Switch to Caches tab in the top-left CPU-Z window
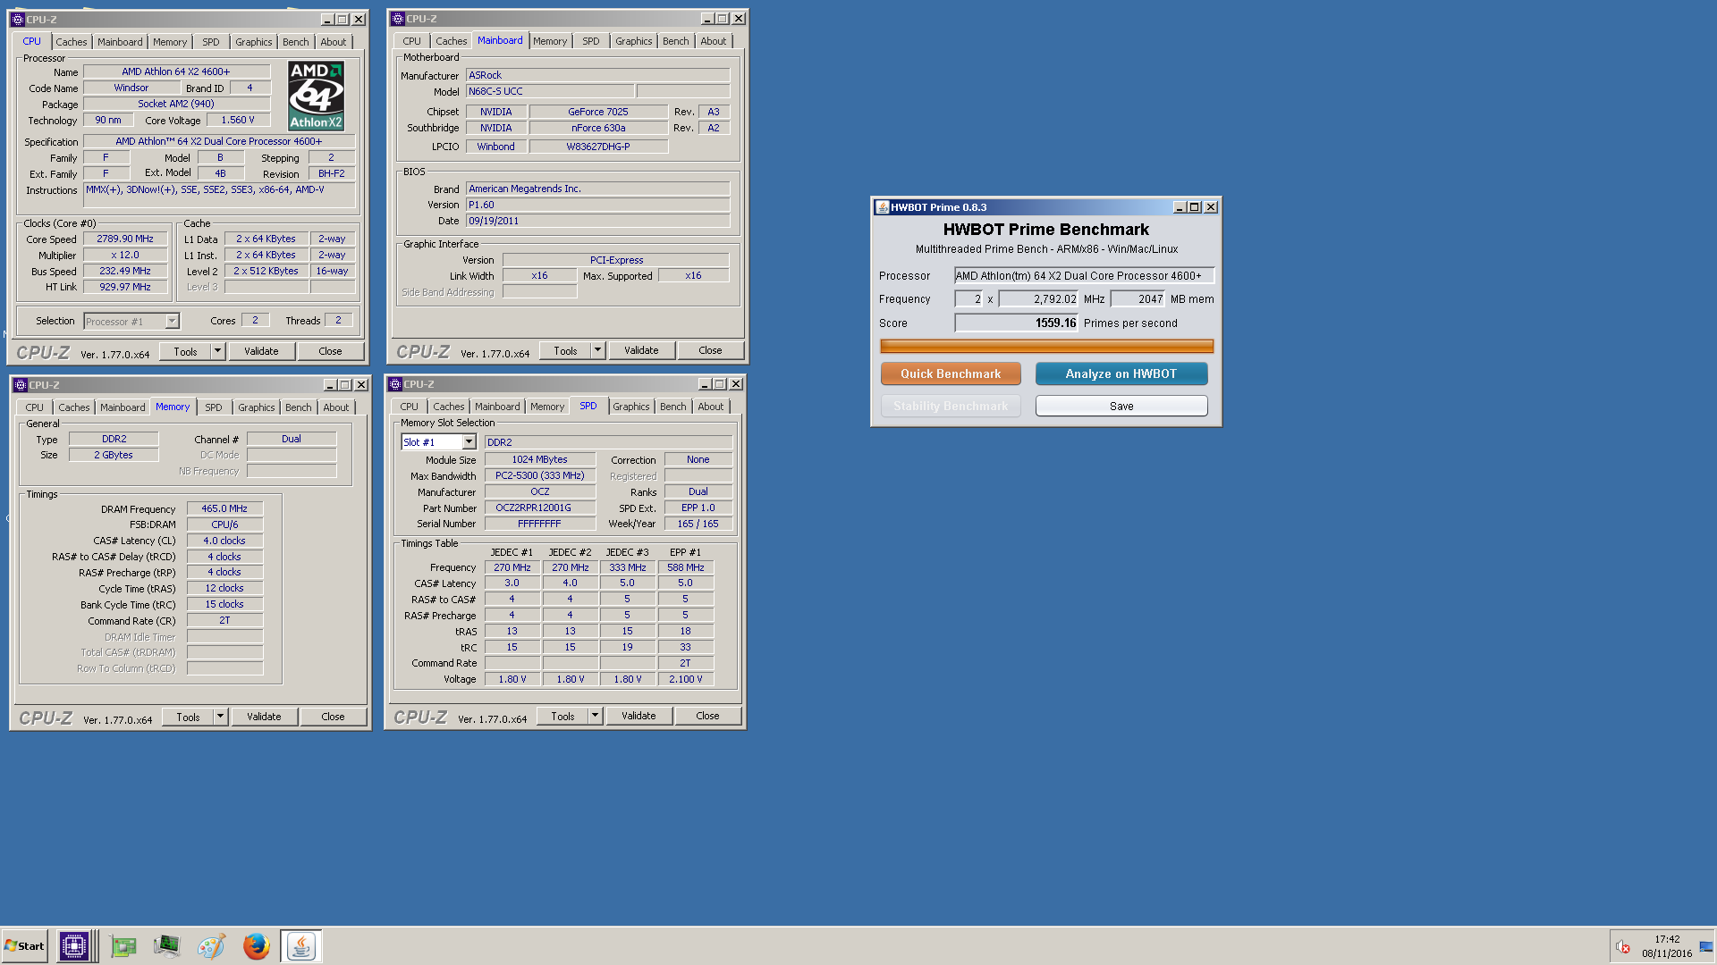The width and height of the screenshot is (1717, 965). click(72, 42)
